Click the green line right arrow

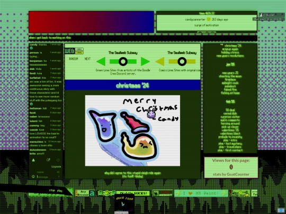(x=145, y=61)
